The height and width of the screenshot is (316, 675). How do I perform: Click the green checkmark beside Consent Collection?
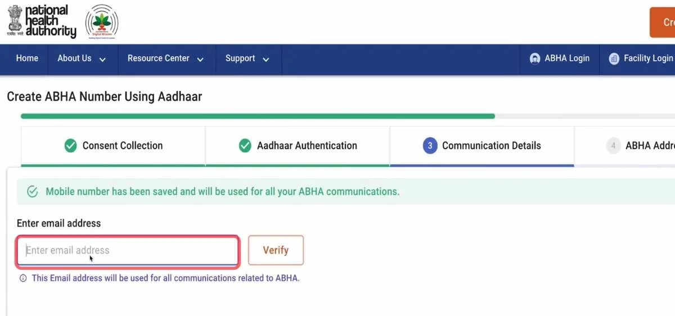[x=70, y=146]
